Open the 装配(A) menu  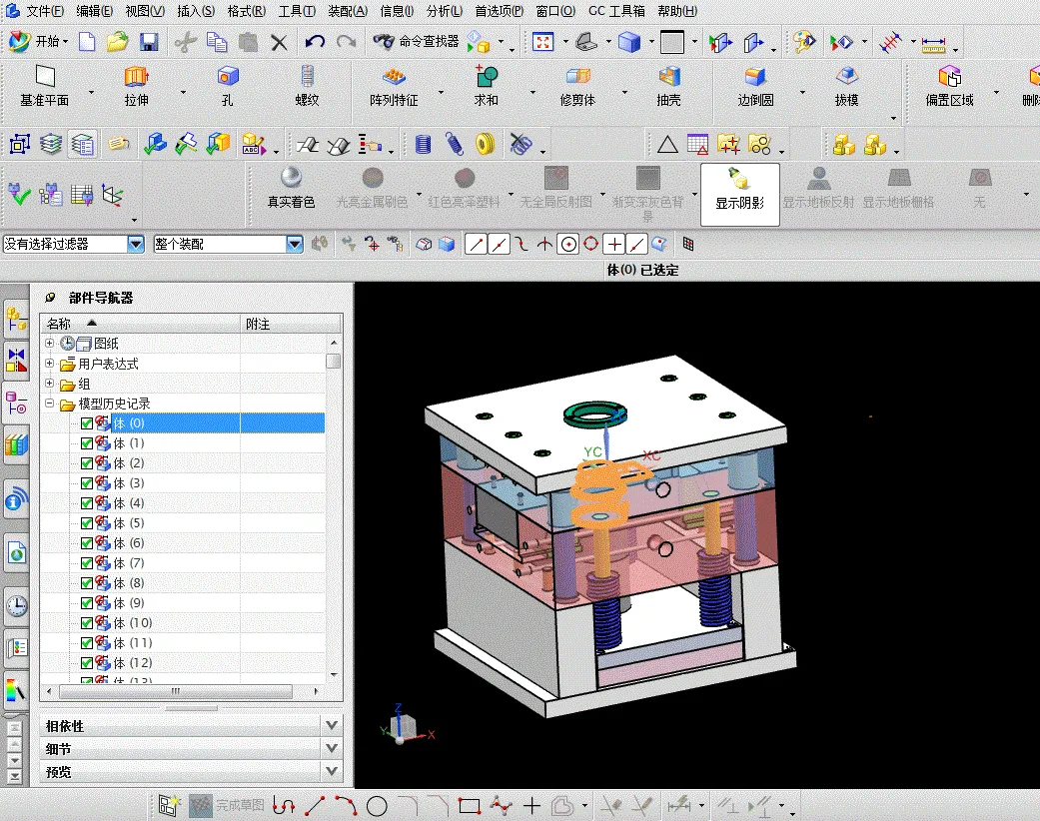point(348,11)
